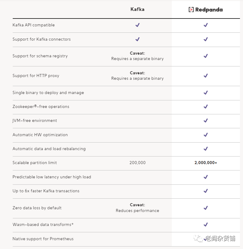Click Redpanda's checkmark for predictable low latency

[x=206, y=177]
